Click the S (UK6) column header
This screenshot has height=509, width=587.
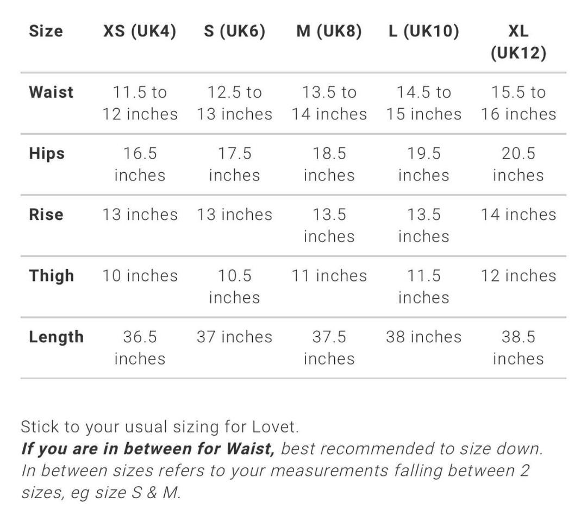point(235,31)
